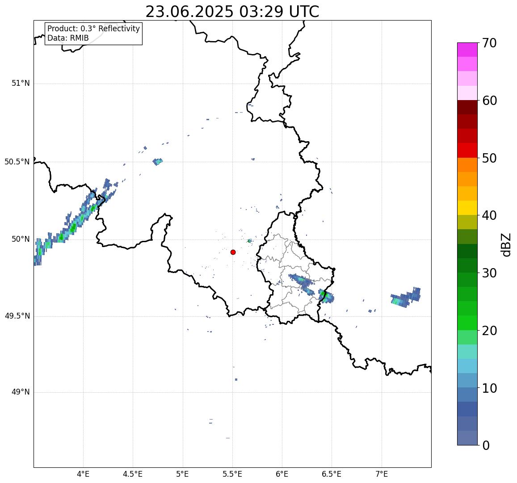The height and width of the screenshot is (483, 517).
Task: Click the colorbar 10 tick label
Action: pos(490,388)
